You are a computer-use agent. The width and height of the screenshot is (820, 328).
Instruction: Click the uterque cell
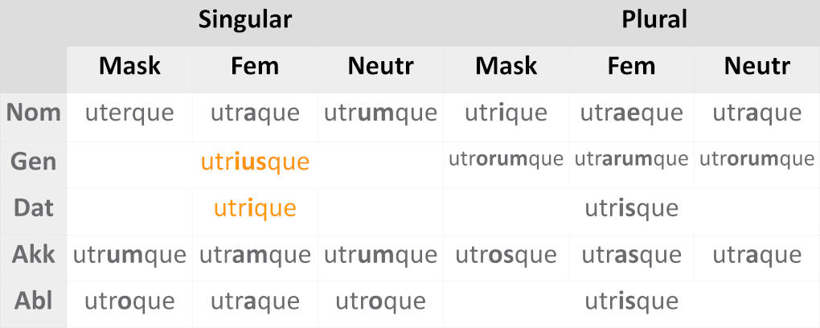coord(129,113)
